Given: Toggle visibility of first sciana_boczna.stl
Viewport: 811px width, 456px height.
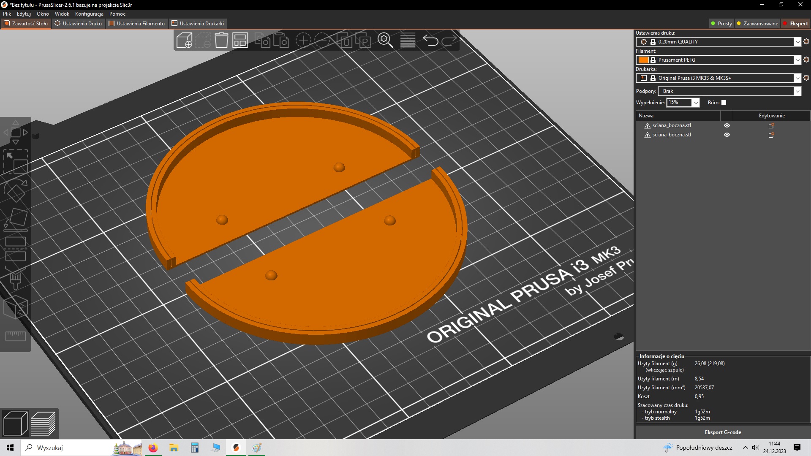Looking at the screenshot, I should pos(727,125).
